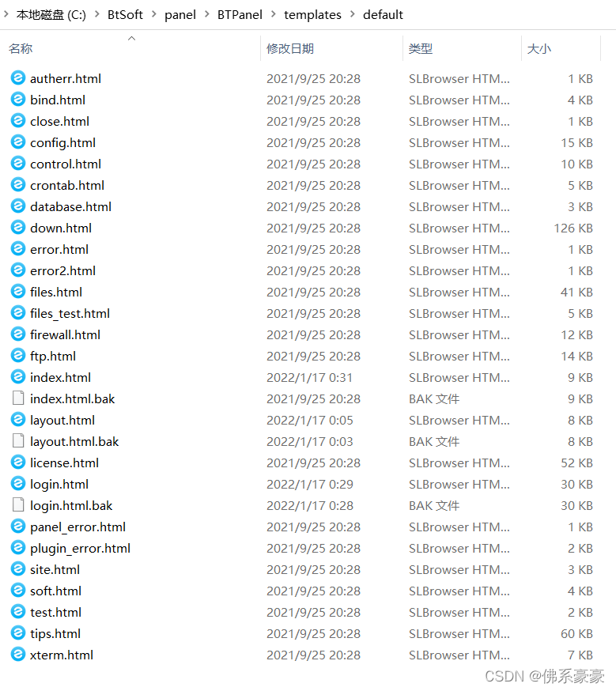Select file name xterm.html
Image resolution: width=616 pixels, height=691 pixels.
pyautogui.click(x=62, y=655)
